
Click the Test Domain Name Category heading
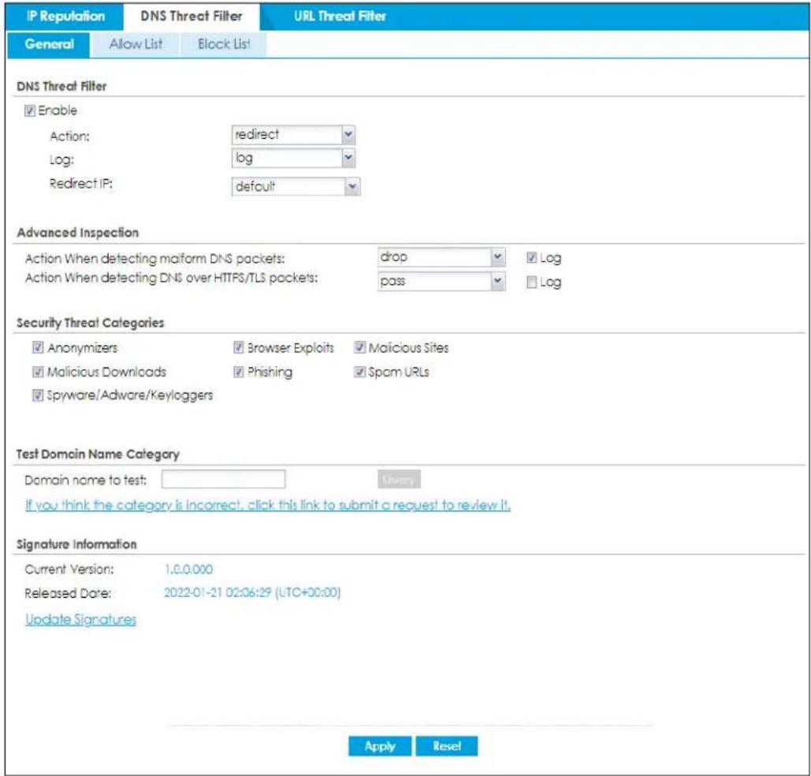pos(98,454)
